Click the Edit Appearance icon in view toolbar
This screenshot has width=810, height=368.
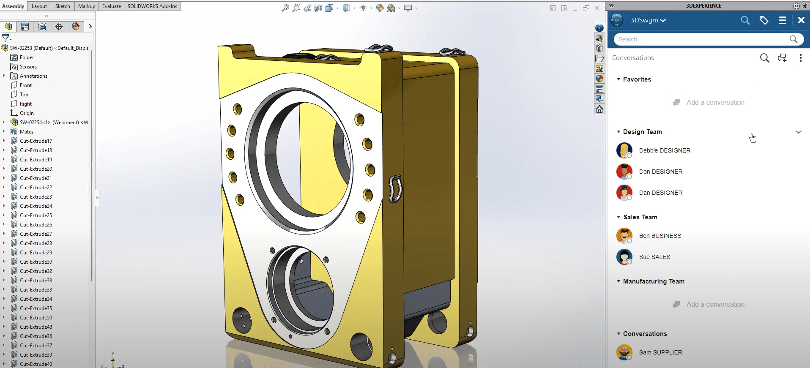pyautogui.click(x=380, y=8)
